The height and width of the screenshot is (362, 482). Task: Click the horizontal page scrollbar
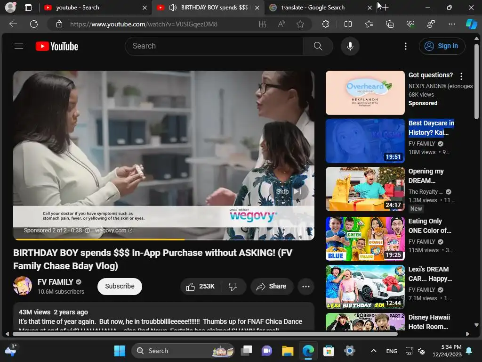205,334
